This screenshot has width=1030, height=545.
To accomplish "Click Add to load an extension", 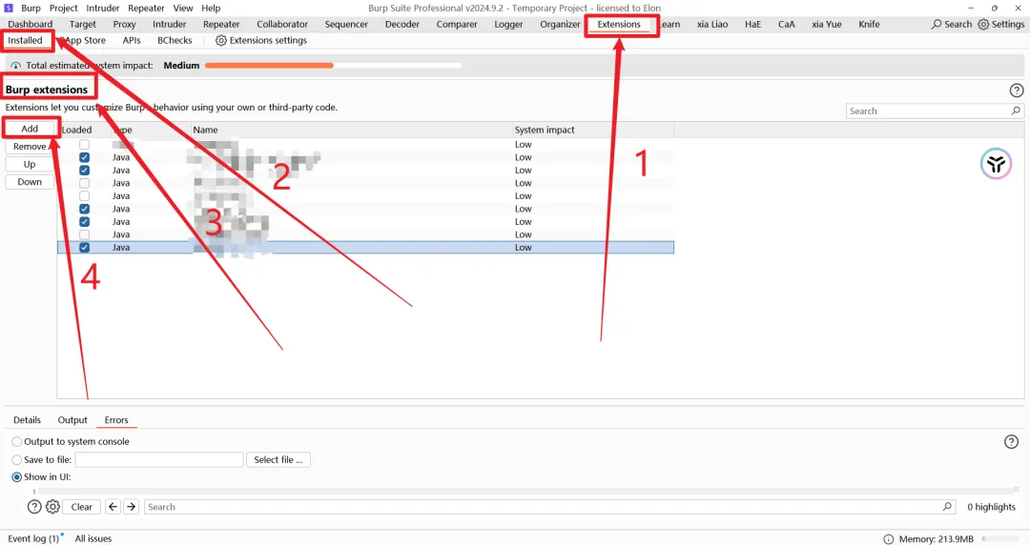I will tap(30, 129).
